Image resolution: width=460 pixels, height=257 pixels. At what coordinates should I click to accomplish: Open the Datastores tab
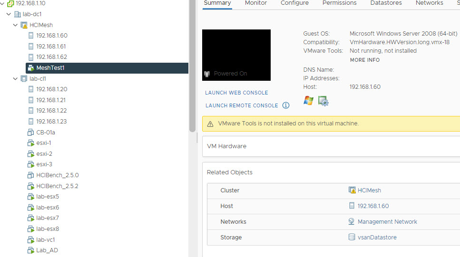tap(386, 3)
